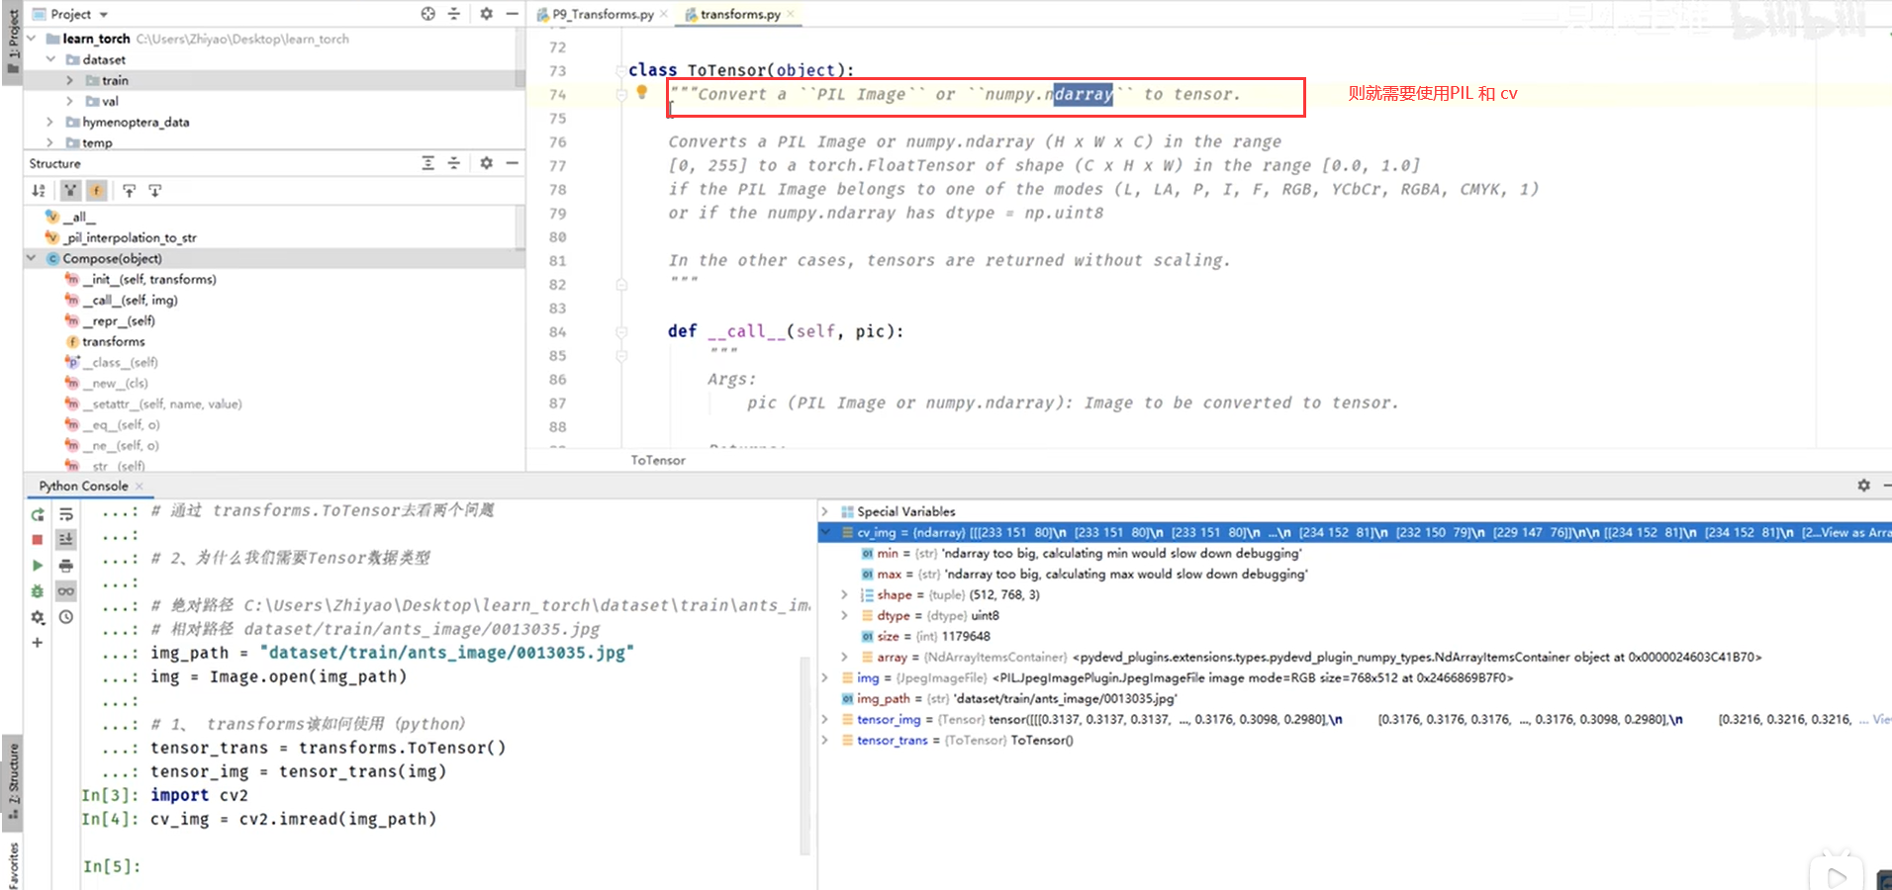Click View as Array link for cv_img

click(x=1855, y=532)
